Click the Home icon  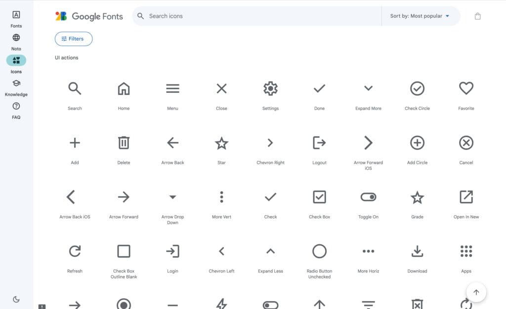[123, 88]
